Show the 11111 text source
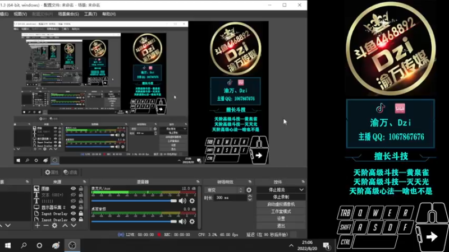 (74, 201)
